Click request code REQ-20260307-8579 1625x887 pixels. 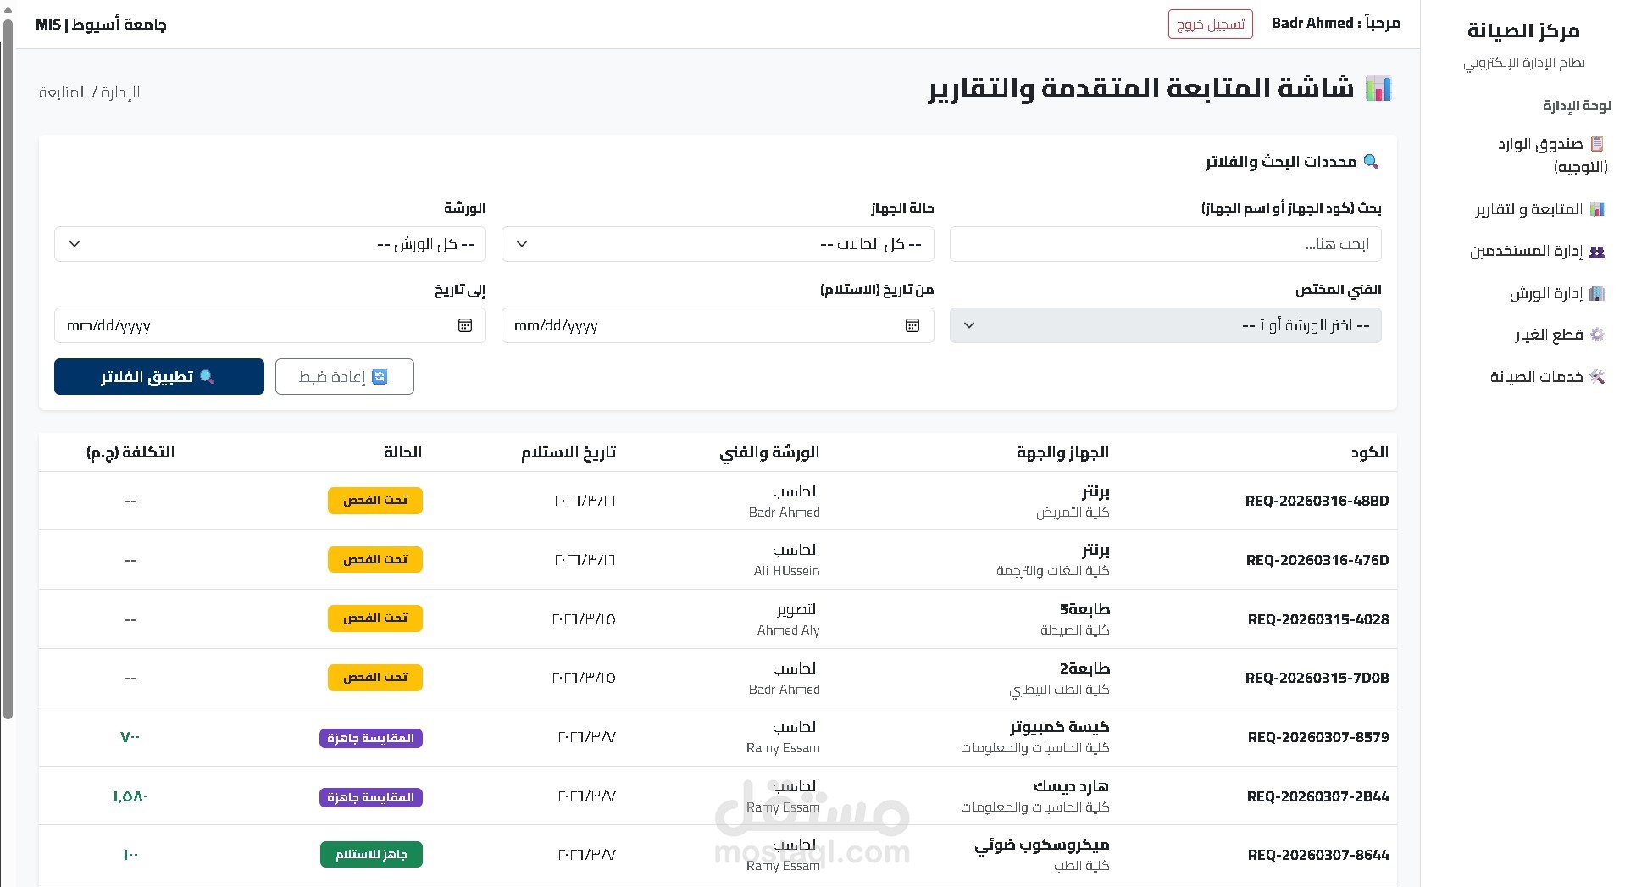pos(1318,737)
